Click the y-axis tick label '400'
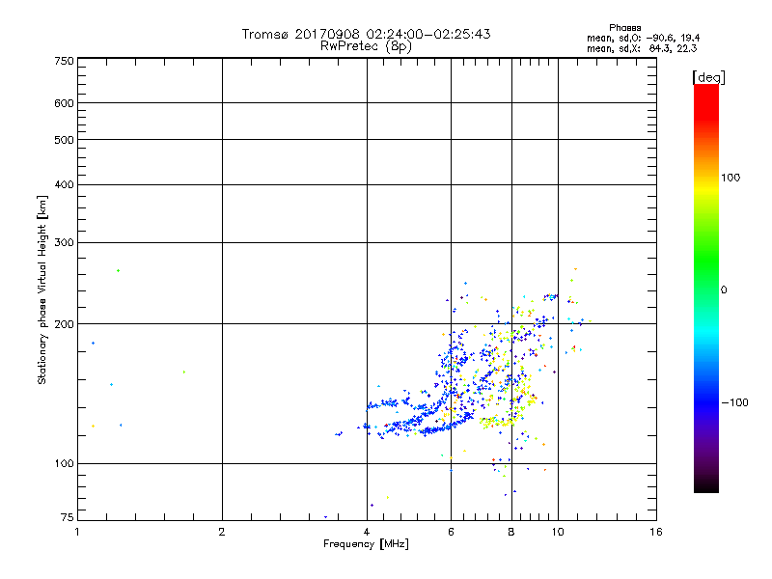Viewport: 772px width, 579px height. click(64, 185)
